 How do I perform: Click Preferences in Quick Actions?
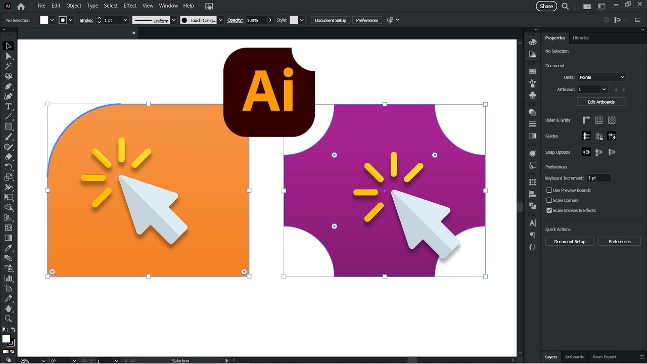point(620,242)
